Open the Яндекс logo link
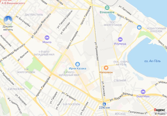 pyautogui.click(x=159, y=110)
